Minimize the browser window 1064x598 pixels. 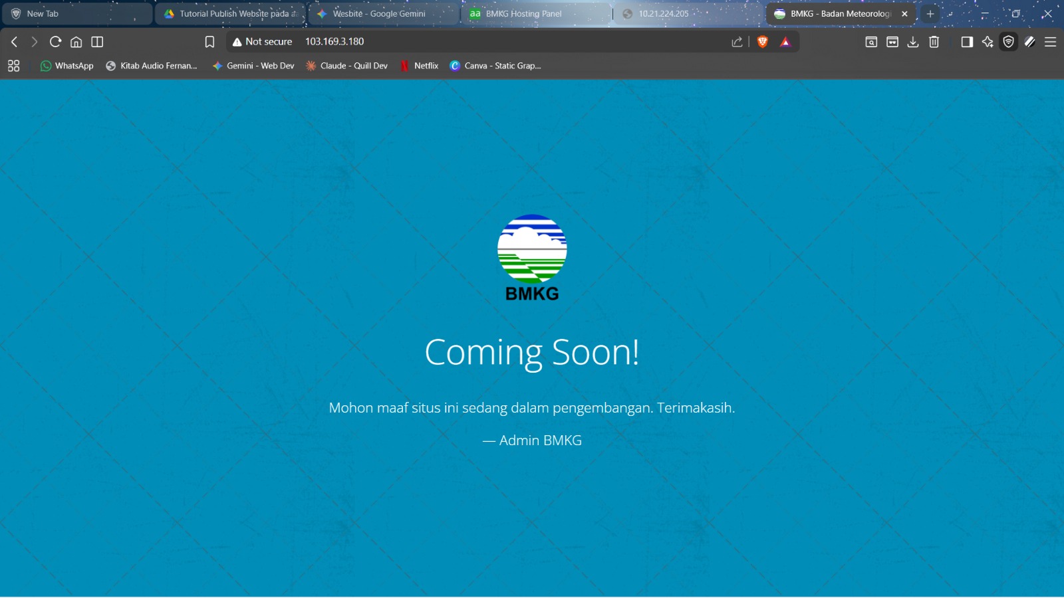[x=985, y=14]
